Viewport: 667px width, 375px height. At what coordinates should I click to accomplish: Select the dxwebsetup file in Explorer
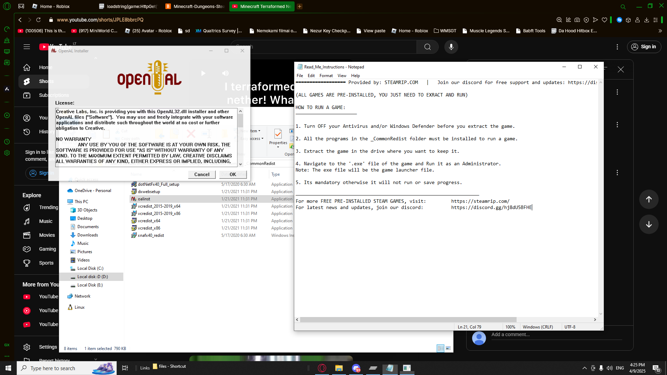click(x=149, y=192)
